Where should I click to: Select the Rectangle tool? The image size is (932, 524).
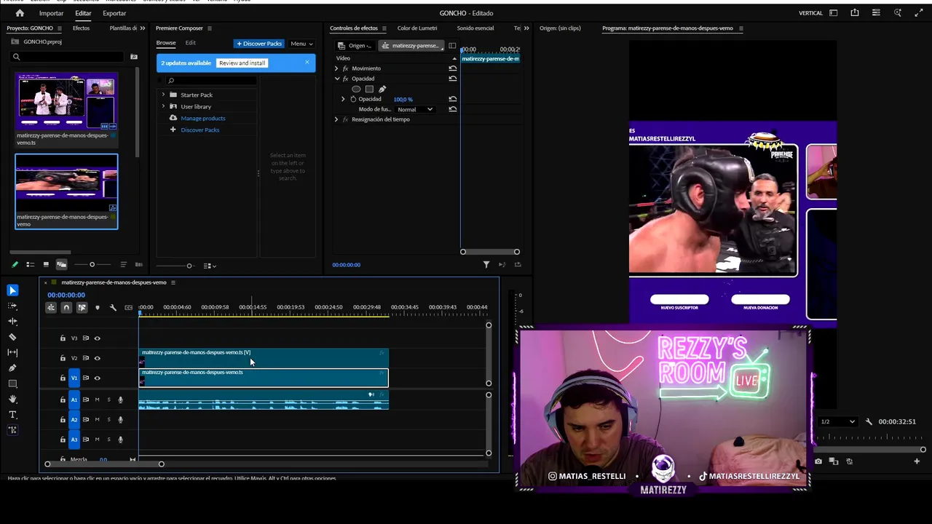(x=12, y=384)
